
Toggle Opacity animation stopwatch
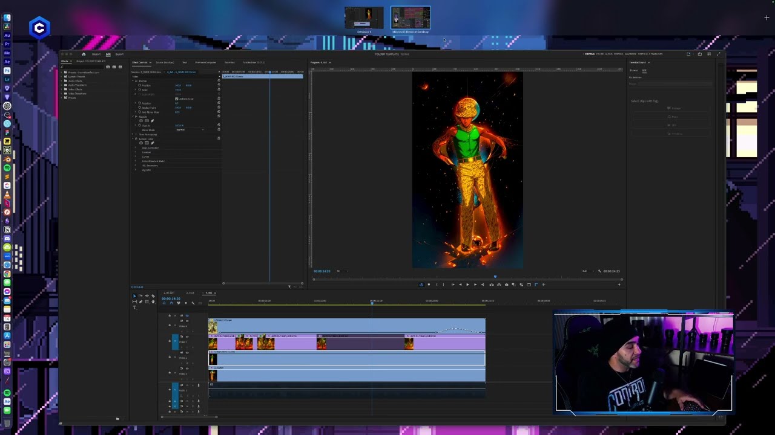click(x=140, y=125)
